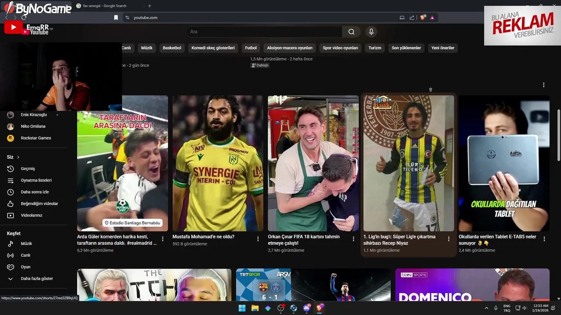Select the Son yüklenenler chip
This screenshot has height=315, width=561.
[x=406, y=48]
